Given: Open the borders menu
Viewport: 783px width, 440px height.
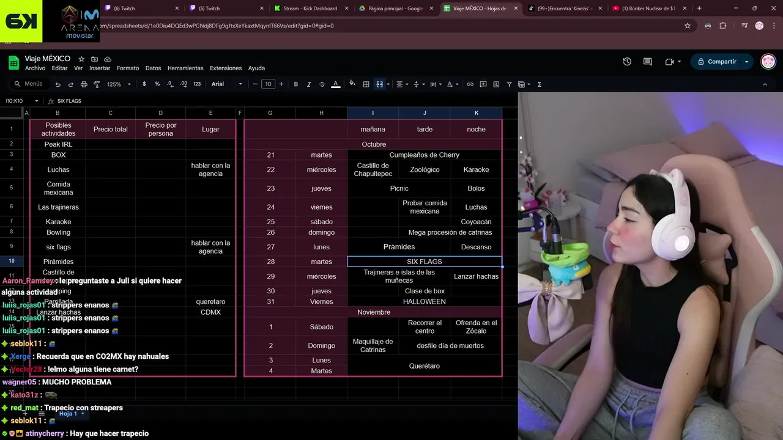Looking at the screenshot, I should tap(366, 84).
